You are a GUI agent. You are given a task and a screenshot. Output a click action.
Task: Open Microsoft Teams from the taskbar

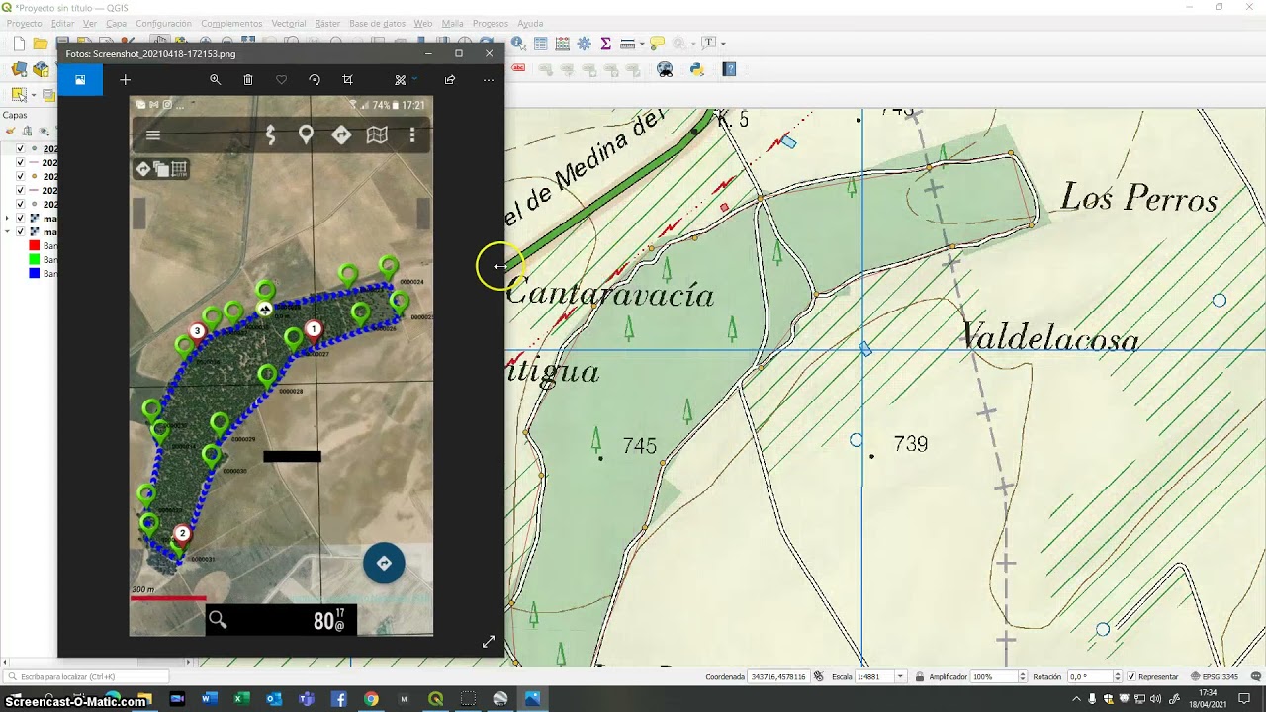tap(307, 699)
